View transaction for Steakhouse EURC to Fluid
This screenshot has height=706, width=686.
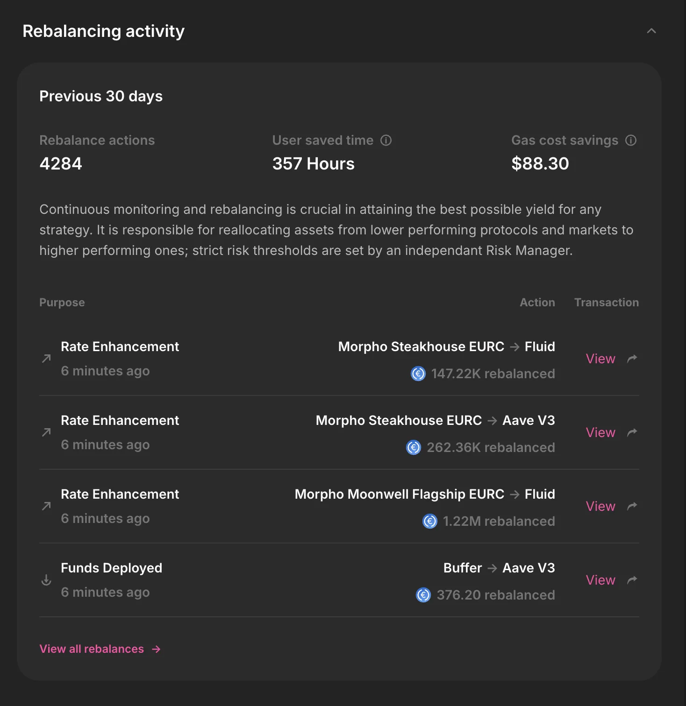(600, 359)
